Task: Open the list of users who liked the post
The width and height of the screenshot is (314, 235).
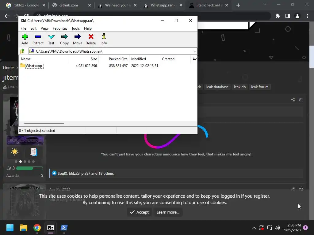Action: tap(86, 173)
